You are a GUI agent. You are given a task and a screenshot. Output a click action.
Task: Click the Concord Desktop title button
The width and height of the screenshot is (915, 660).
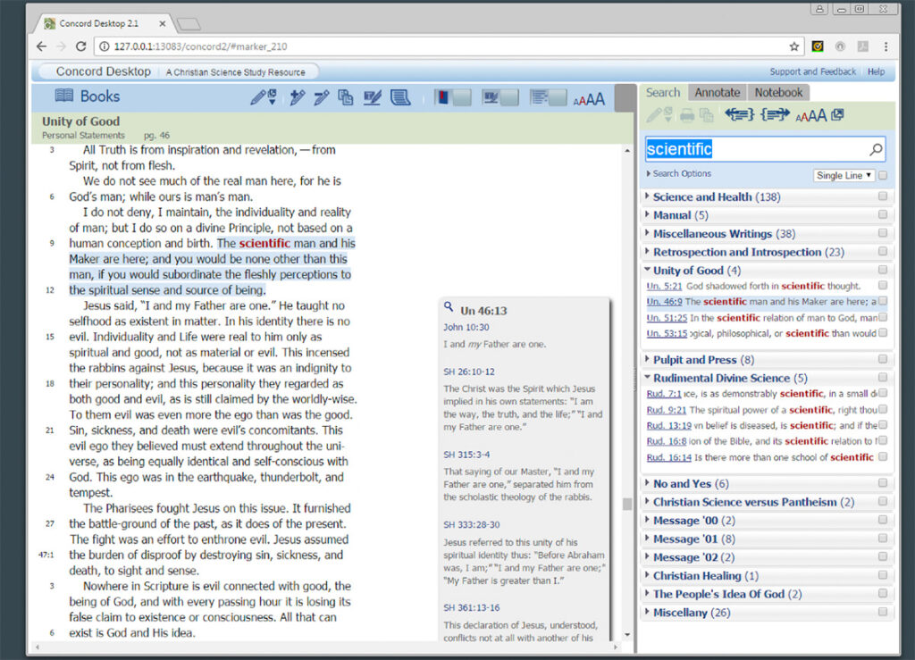(103, 71)
